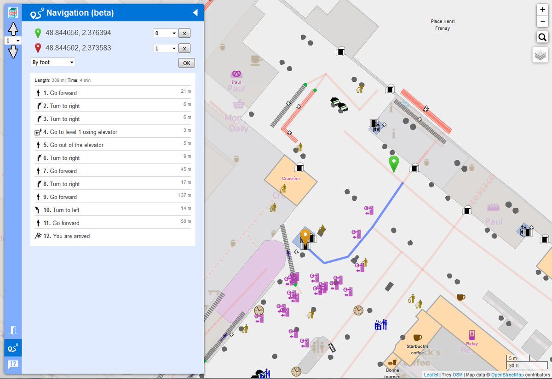Image resolution: width=552 pixels, height=379 pixels.
Task: Select step 7. Go forward (45 m)
Action: click(x=113, y=170)
